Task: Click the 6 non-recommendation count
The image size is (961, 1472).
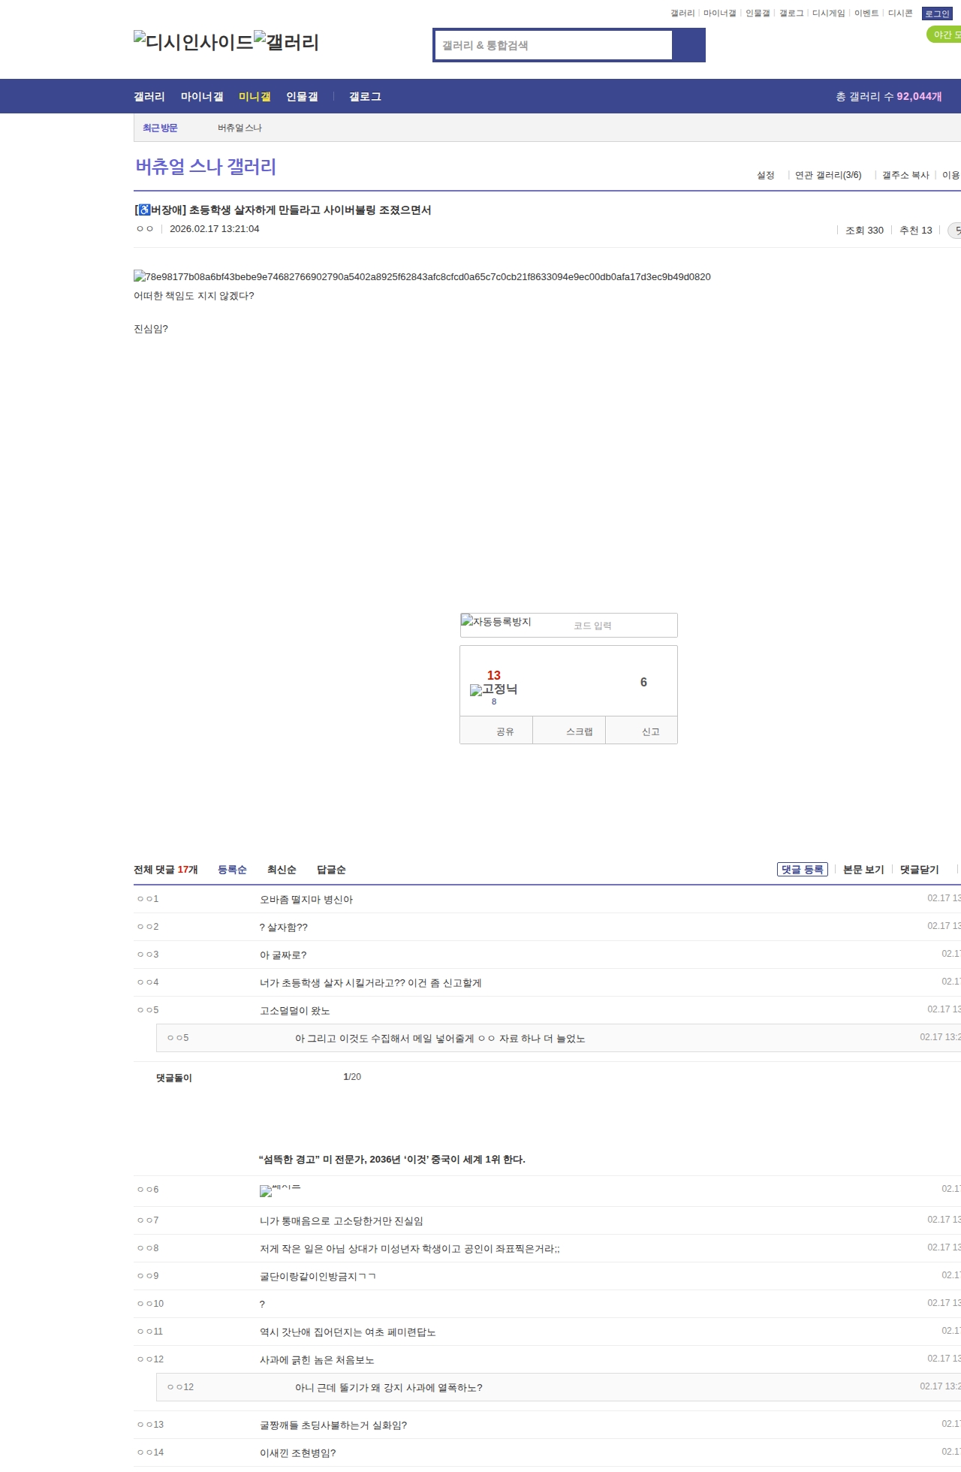Action: tap(643, 682)
